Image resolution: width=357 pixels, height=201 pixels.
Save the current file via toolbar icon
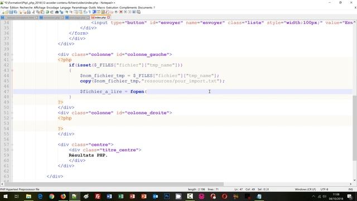point(11,12)
